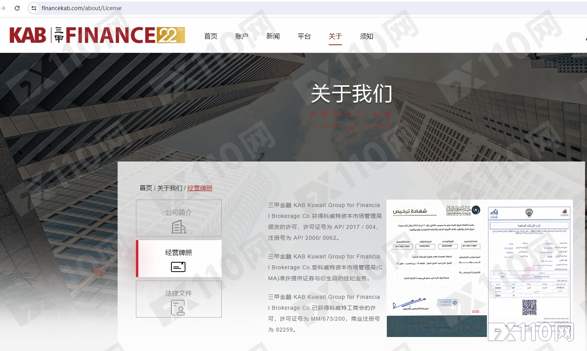Click the 经营牌照 breadcrumb link
The height and width of the screenshot is (351, 587).
pyautogui.click(x=200, y=188)
